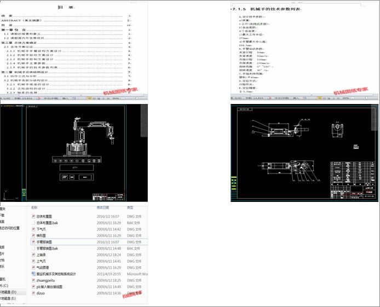Screen dimensions: 380x307
Task: Click the 总体布置图 DWG file icon
Action: point(33,216)
